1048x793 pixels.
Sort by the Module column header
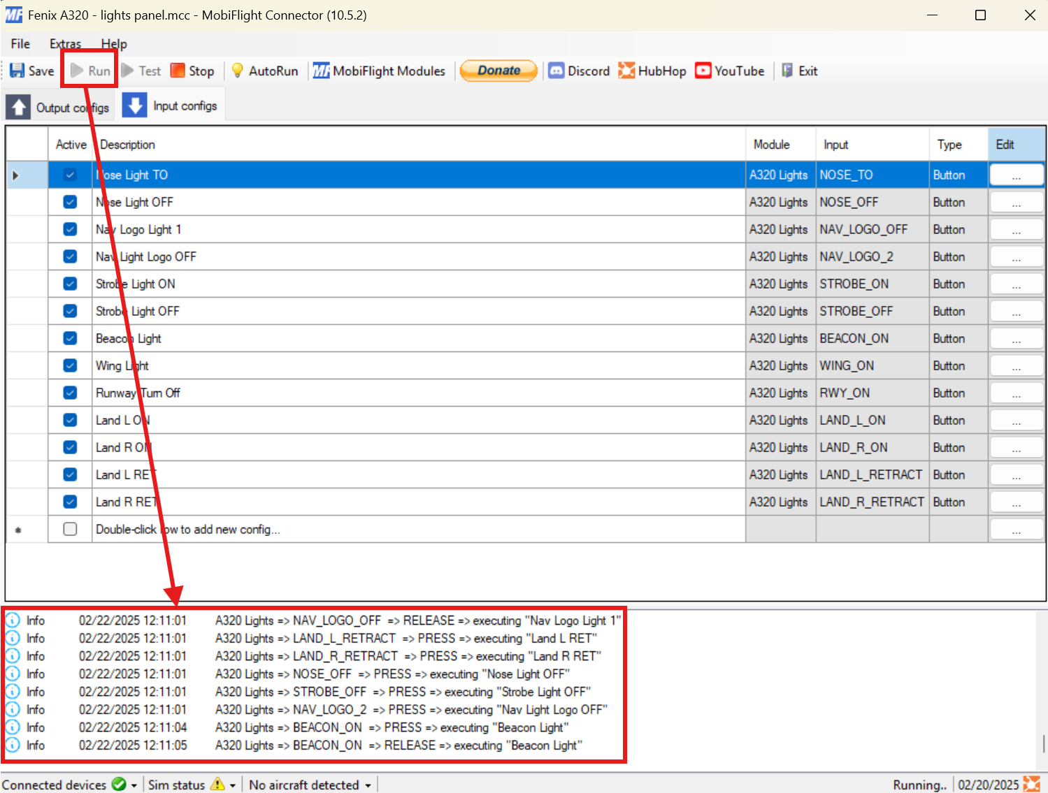[x=781, y=145]
